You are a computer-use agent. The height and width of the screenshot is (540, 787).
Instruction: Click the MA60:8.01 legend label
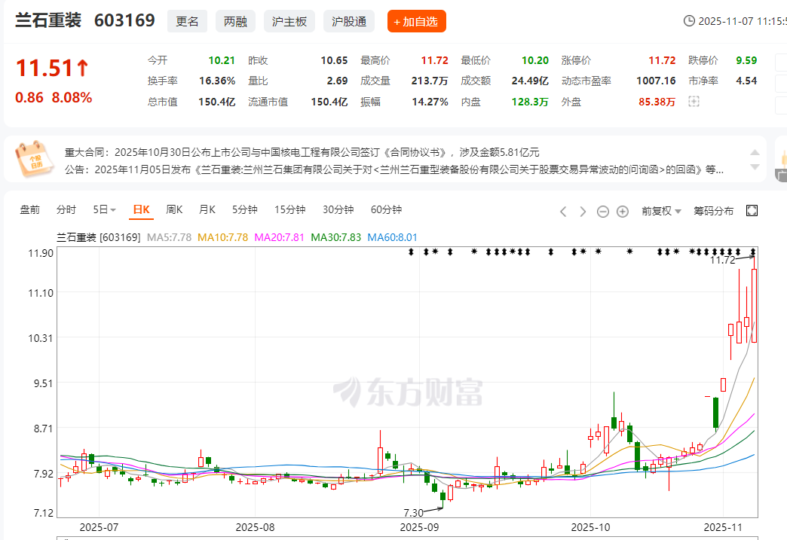393,237
